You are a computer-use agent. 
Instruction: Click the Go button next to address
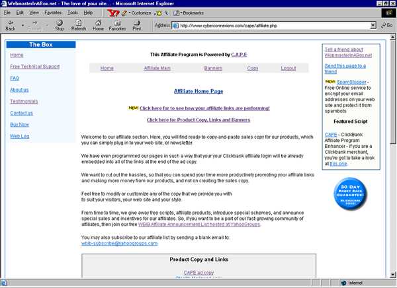pyautogui.click(x=387, y=25)
